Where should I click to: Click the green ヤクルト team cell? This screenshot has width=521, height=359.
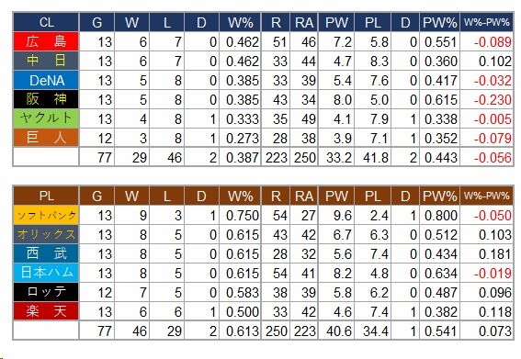tap(46, 118)
